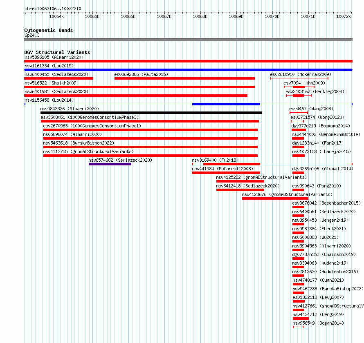Click the purple nsv6574662 variant bar
This screenshot has width=364, height=343.
110,164
